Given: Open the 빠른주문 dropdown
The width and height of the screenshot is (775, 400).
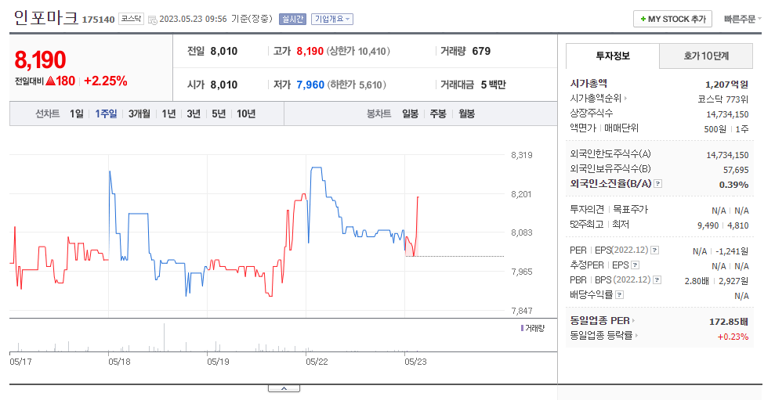Looking at the screenshot, I should pyautogui.click(x=742, y=20).
